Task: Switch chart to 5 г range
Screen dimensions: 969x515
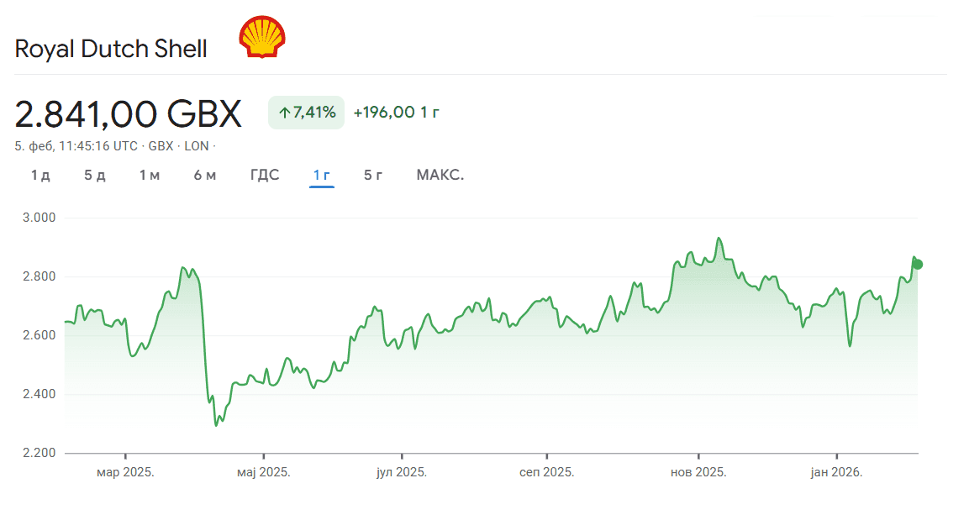Action: click(373, 175)
